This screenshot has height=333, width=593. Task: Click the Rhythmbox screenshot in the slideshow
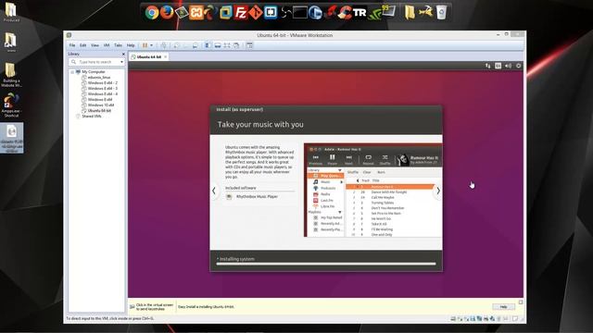point(372,190)
